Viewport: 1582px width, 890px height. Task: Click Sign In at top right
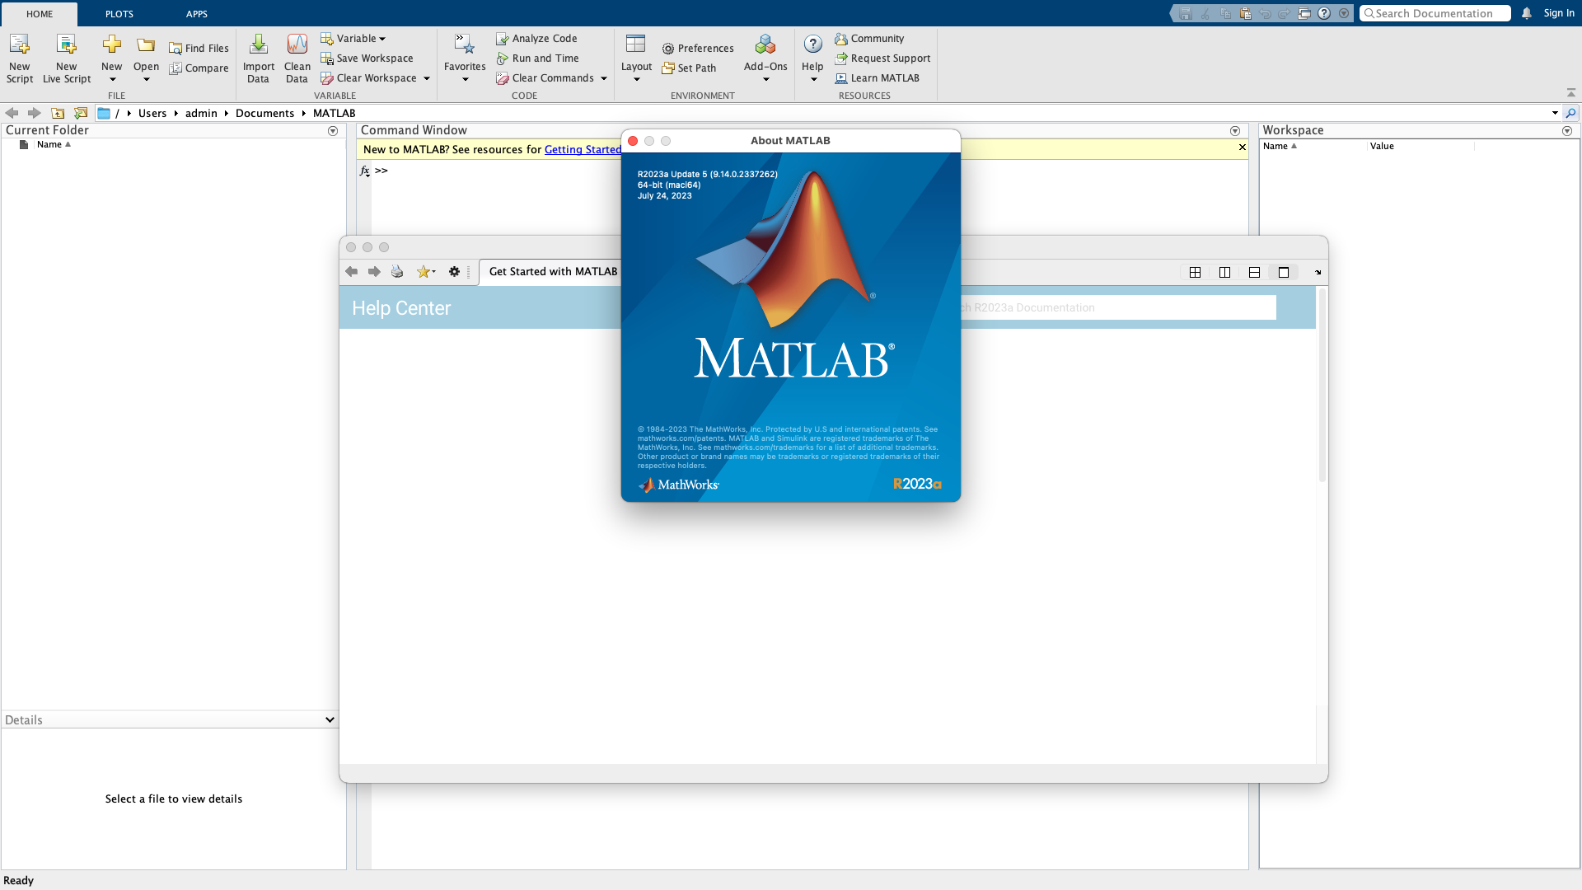tap(1558, 13)
